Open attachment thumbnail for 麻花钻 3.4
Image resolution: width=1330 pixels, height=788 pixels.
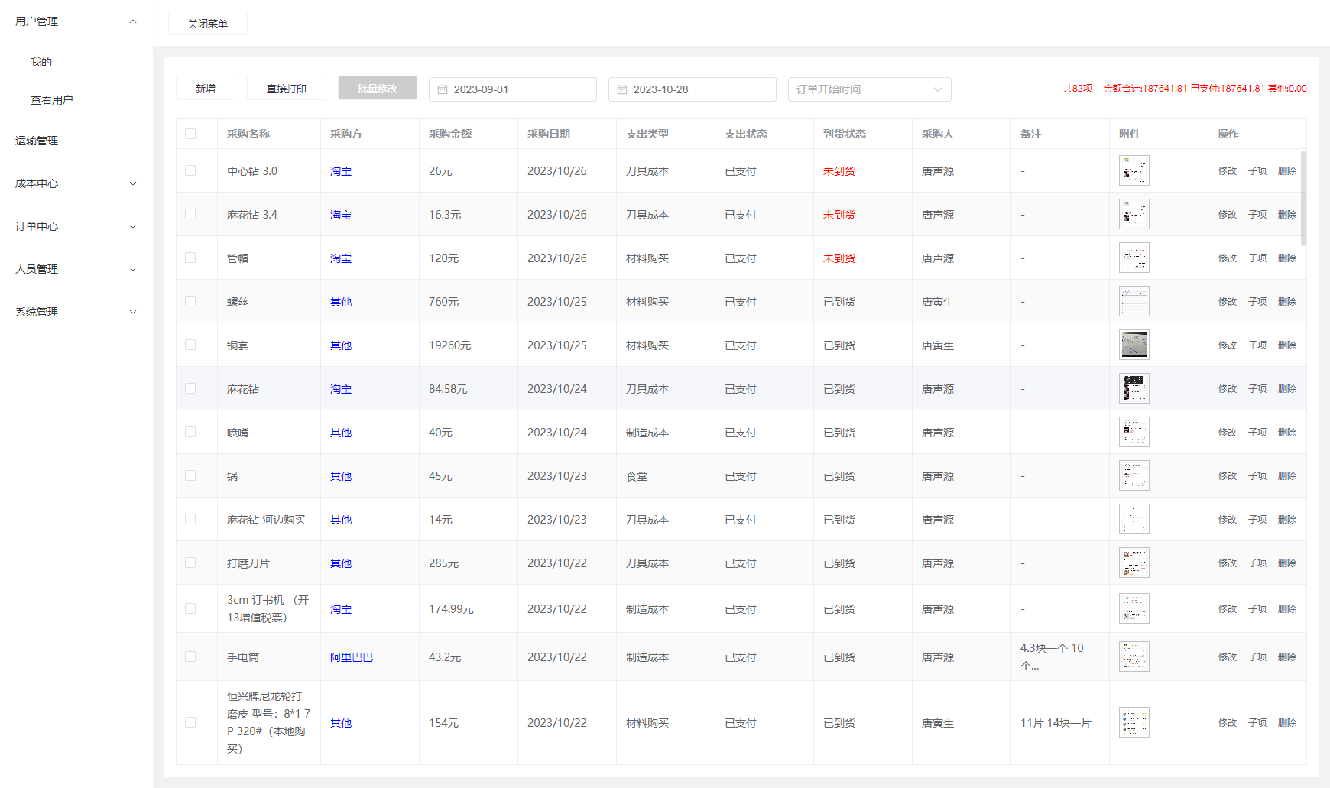pyautogui.click(x=1134, y=214)
